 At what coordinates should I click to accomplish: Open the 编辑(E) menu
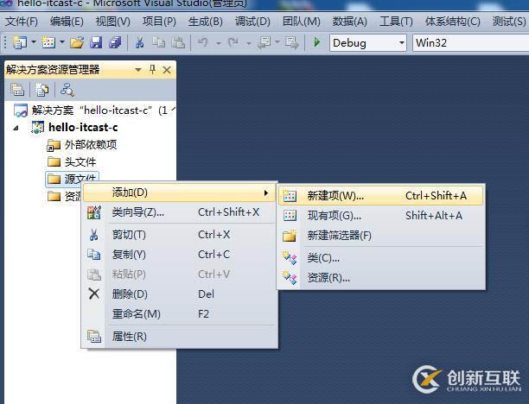67,22
